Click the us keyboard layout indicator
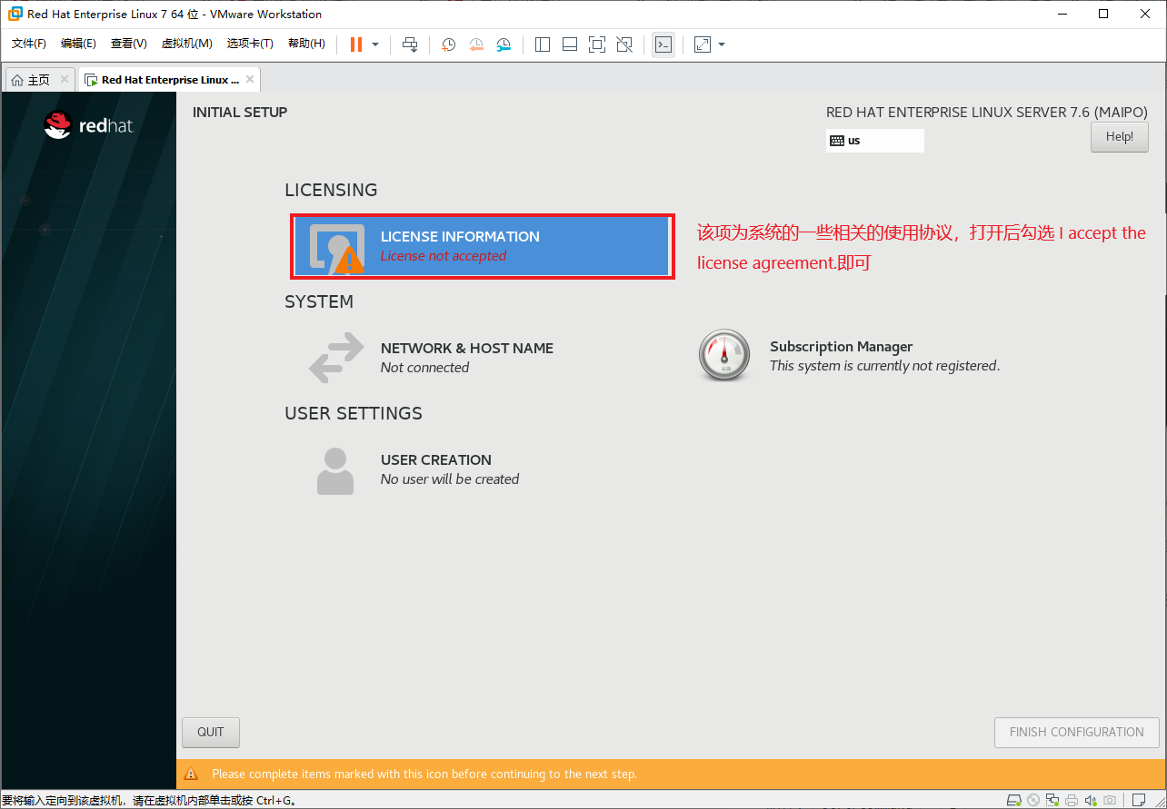Viewport: 1167px width, 809px height. point(875,141)
